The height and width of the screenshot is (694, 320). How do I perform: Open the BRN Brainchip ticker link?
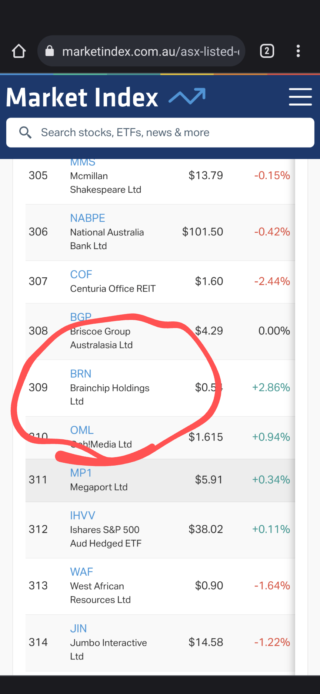[81, 374]
